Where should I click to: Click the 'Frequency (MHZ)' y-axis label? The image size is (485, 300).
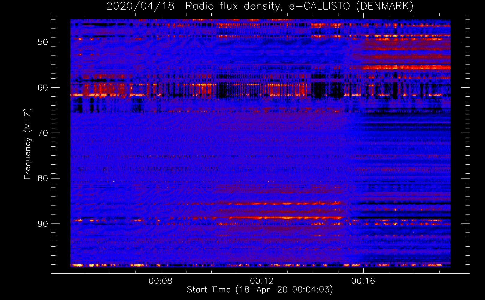click(x=28, y=144)
